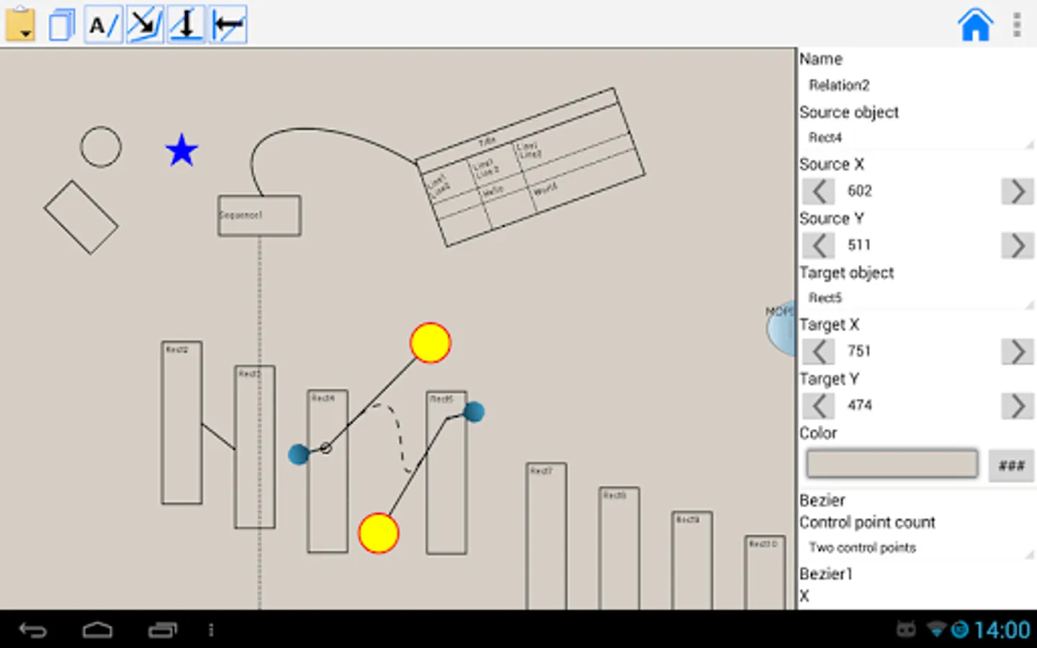Increase the Source Y value
This screenshot has height=648, width=1037.
tap(1017, 246)
